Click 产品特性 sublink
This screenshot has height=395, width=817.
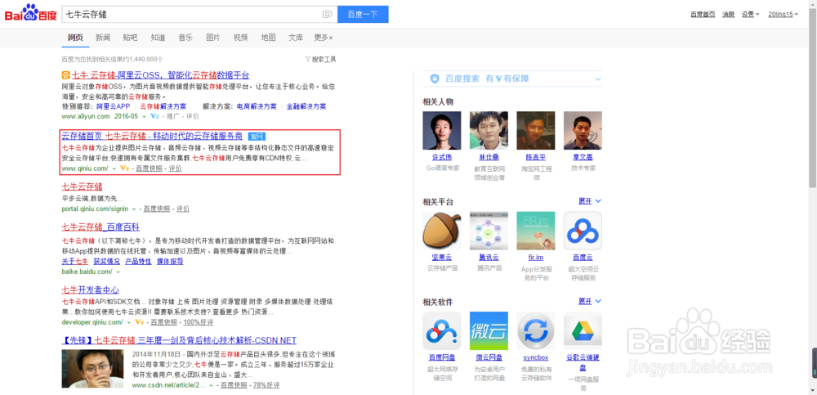point(138,262)
